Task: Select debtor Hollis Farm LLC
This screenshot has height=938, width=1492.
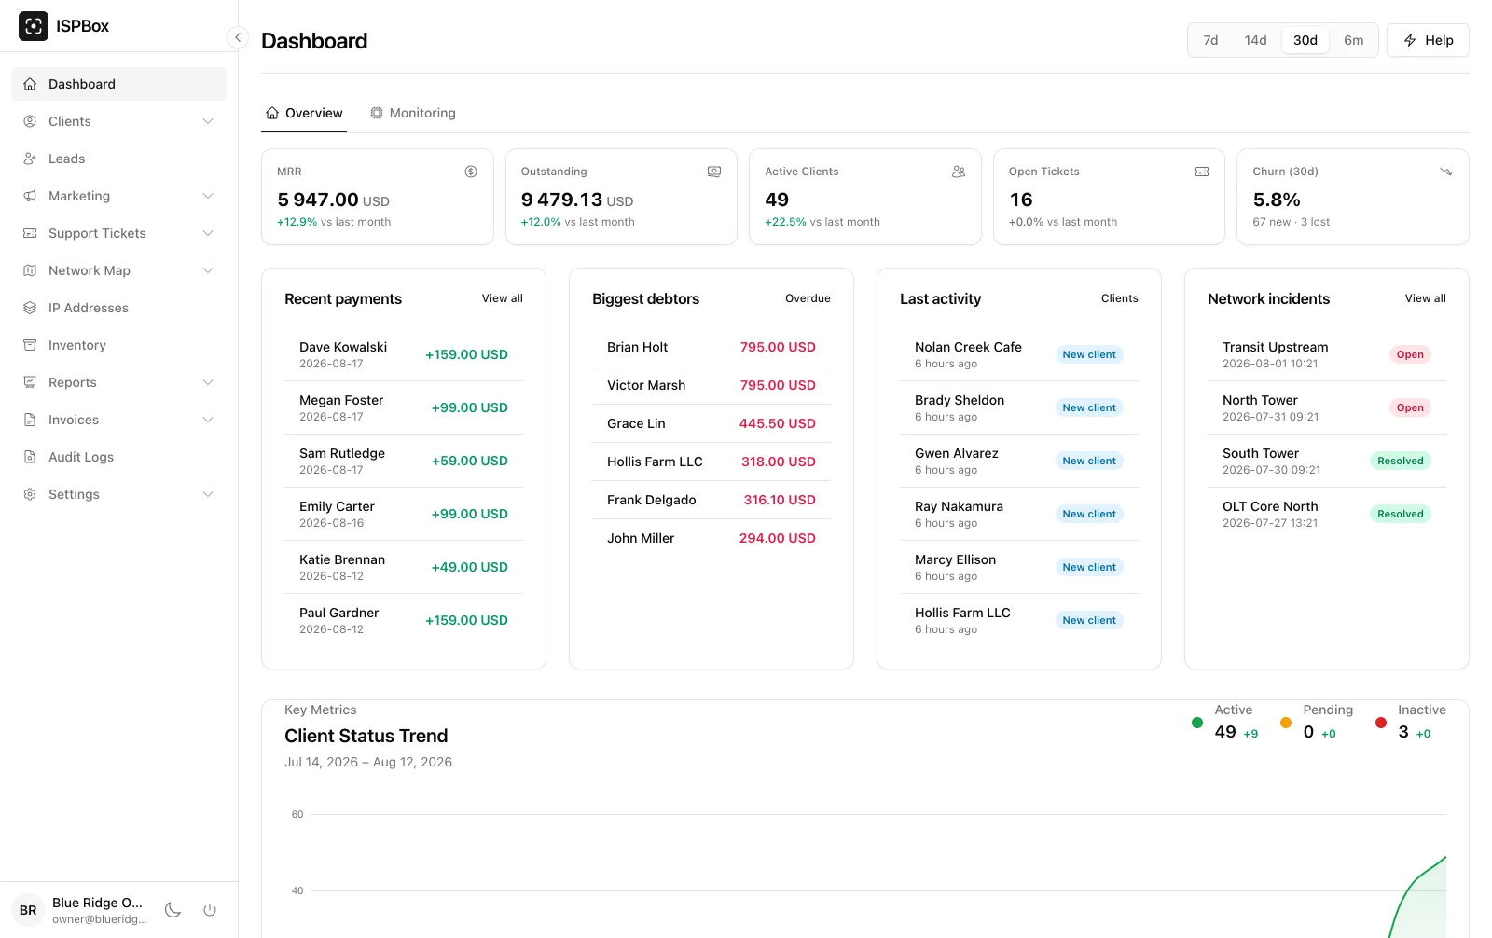Action: pos(711,462)
